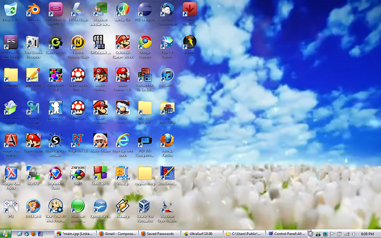This screenshot has width=381, height=238.
Task: Launch the blue Oxygen XML Editor shortcut
Action: 11,173
